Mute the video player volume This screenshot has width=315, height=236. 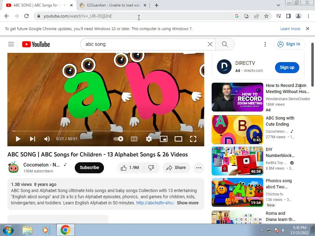click(x=47, y=139)
